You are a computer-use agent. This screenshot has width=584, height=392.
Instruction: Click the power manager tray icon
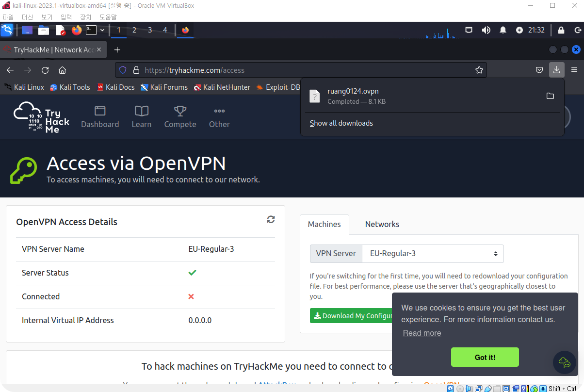click(x=519, y=30)
